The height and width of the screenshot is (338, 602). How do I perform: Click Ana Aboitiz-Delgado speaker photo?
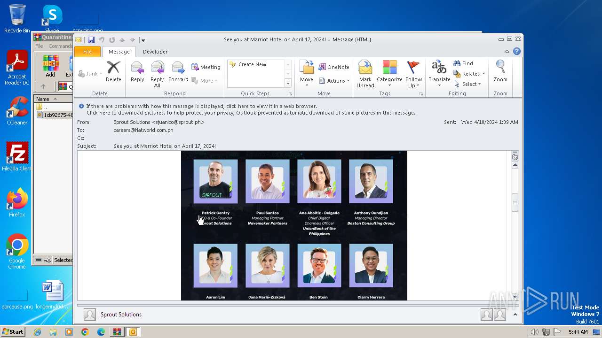(x=319, y=181)
